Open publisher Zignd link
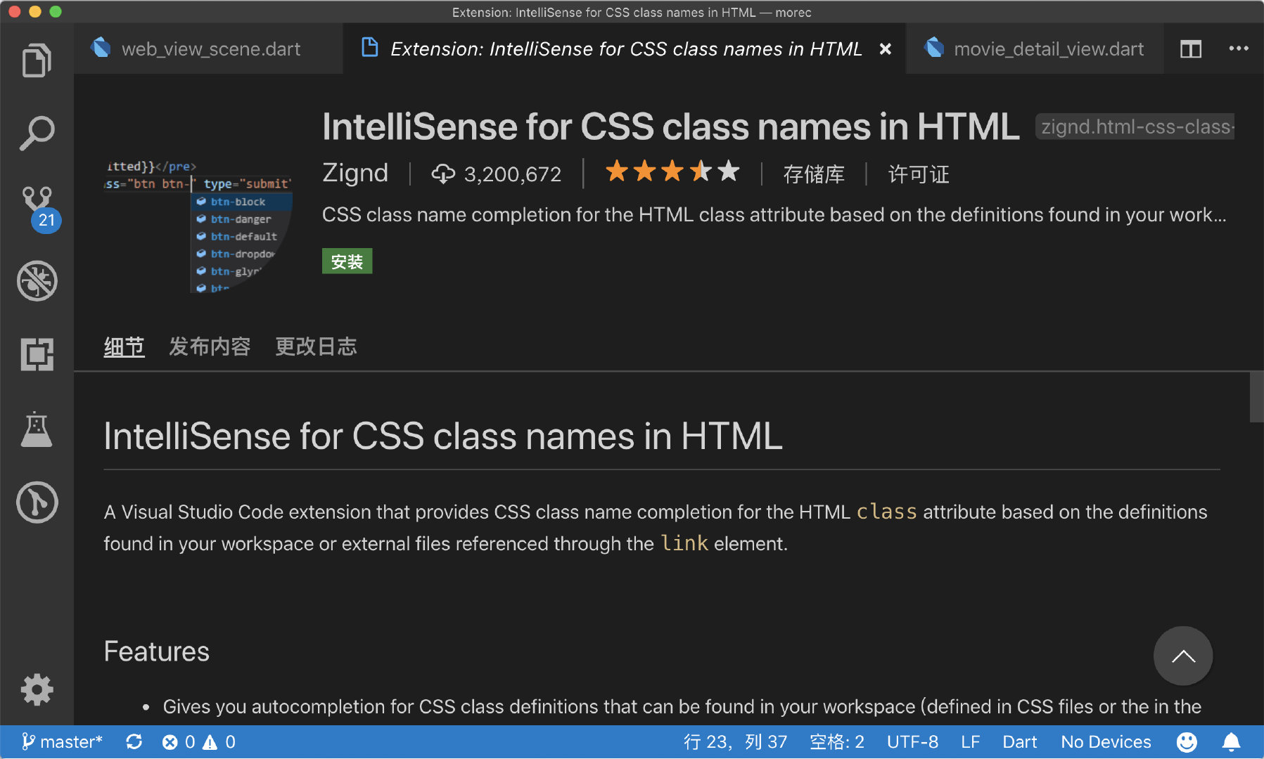This screenshot has width=1264, height=759. click(x=355, y=173)
